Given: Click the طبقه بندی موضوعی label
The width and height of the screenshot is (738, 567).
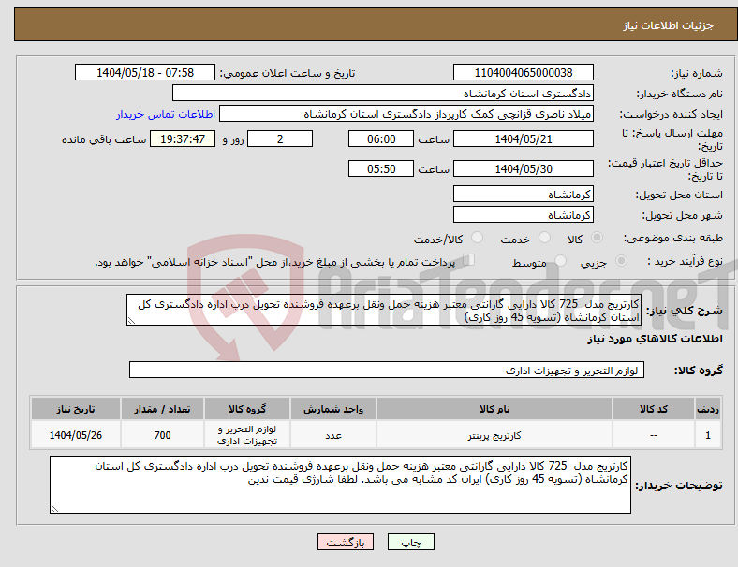Looking at the screenshot, I should pyautogui.click(x=673, y=238).
